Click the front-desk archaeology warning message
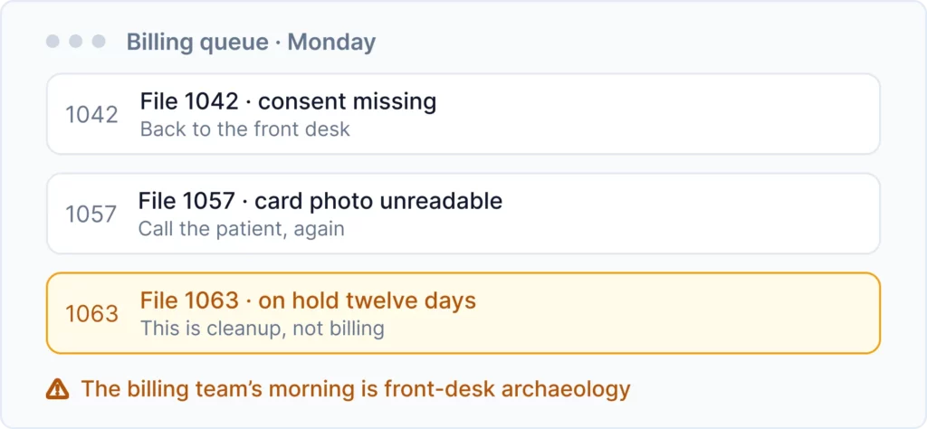The image size is (927, 429). coord(356,389)
